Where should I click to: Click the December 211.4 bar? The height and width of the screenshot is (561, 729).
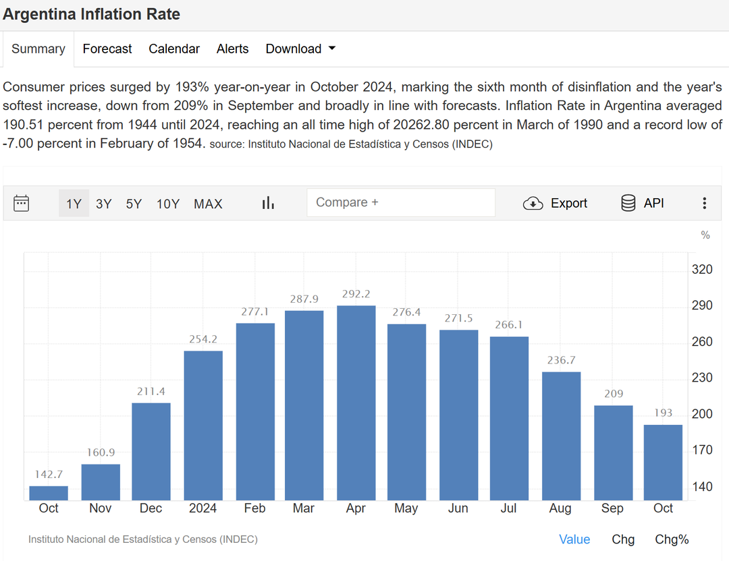(x=151, y=451)
